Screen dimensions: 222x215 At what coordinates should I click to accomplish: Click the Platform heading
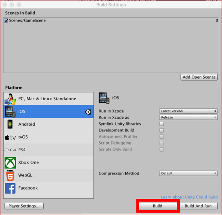[x=14, y=88]
